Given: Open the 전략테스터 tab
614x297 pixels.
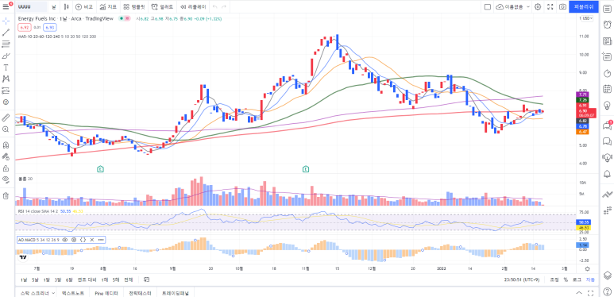Looking at the screenshot, I should 140,293.
